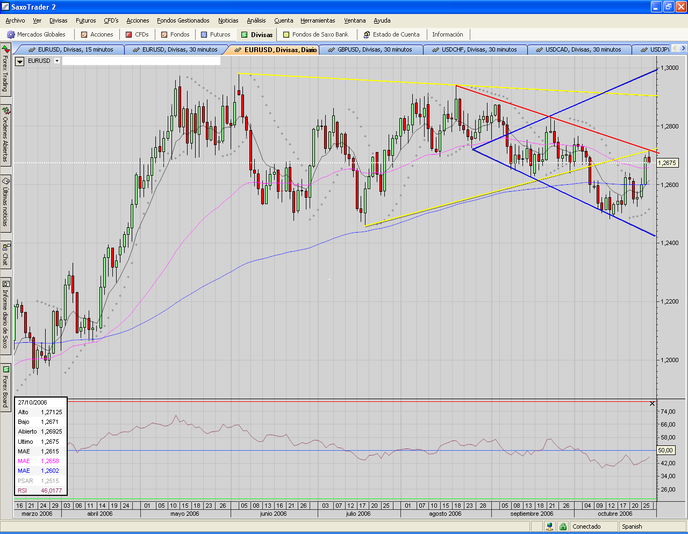The image size is (688, 534).
Task: Switch to GBPUSD 30 minutos tab
Action: [370, 49]
